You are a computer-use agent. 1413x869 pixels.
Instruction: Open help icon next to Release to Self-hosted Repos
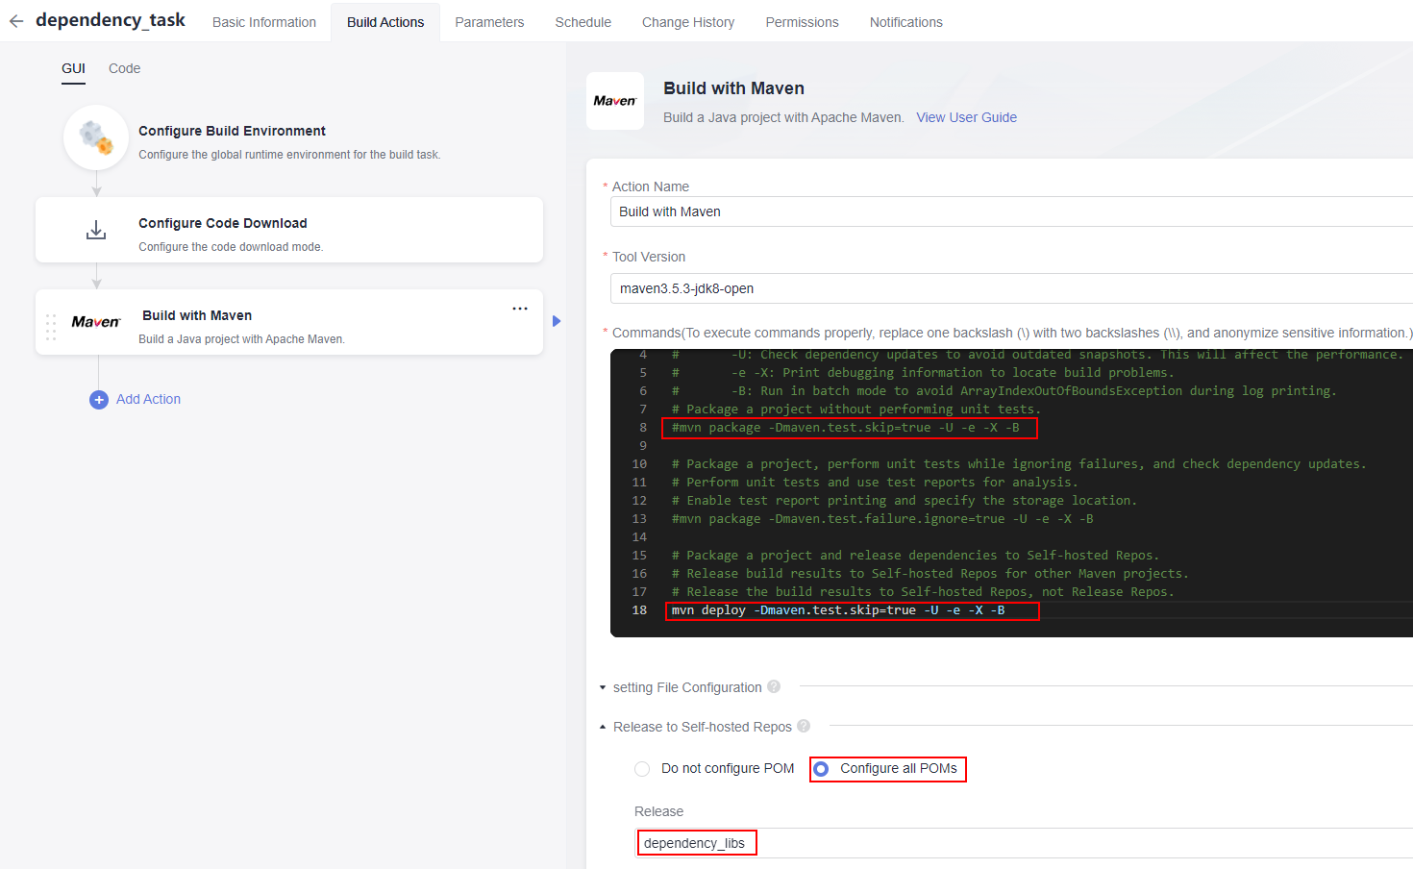coord(804,726)
